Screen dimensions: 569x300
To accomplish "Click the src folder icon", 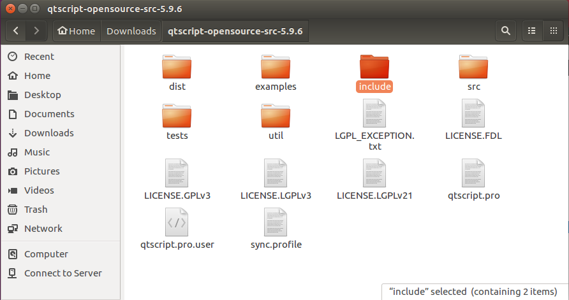I will pos(473,67).
